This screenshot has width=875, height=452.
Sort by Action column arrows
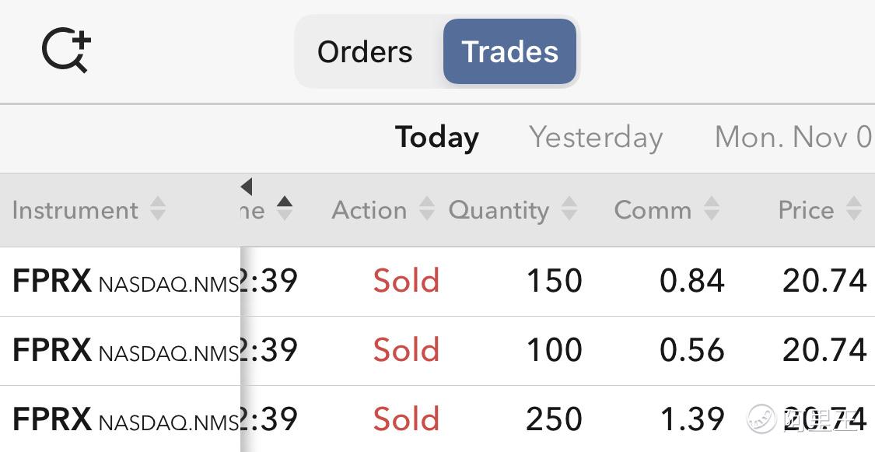coord(427,208)
